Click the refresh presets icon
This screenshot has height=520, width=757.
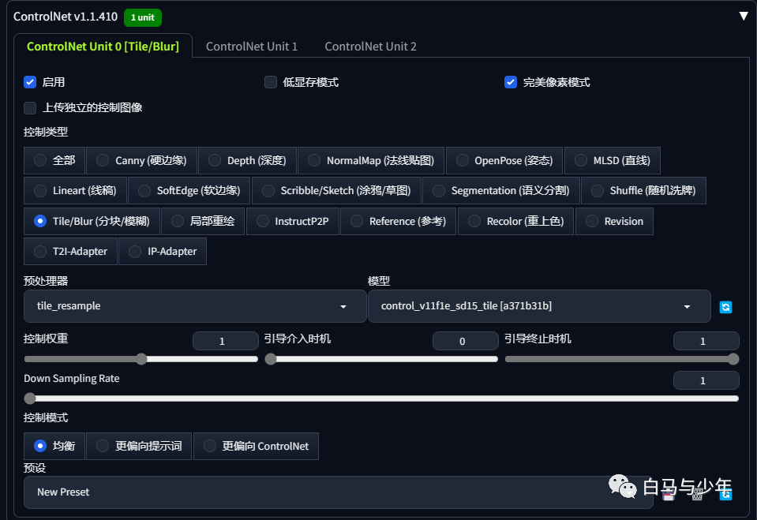coord(725,494)
